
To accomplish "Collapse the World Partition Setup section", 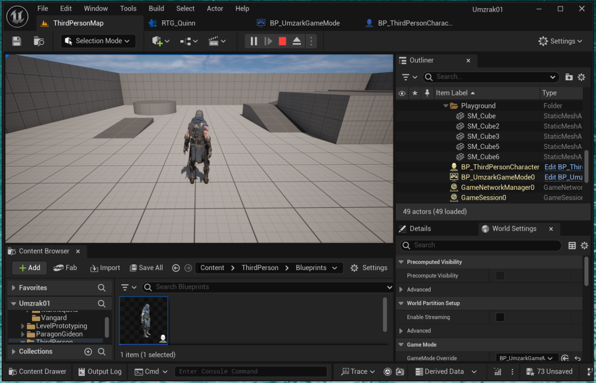I will [x=400, y=303].
